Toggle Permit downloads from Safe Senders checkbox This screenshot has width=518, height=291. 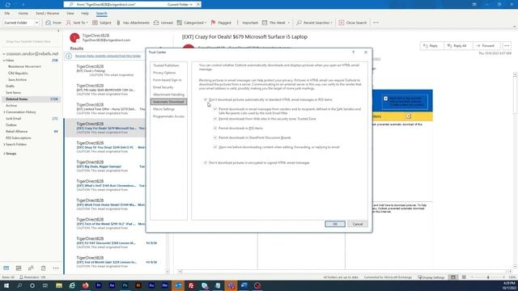[215, 109]
